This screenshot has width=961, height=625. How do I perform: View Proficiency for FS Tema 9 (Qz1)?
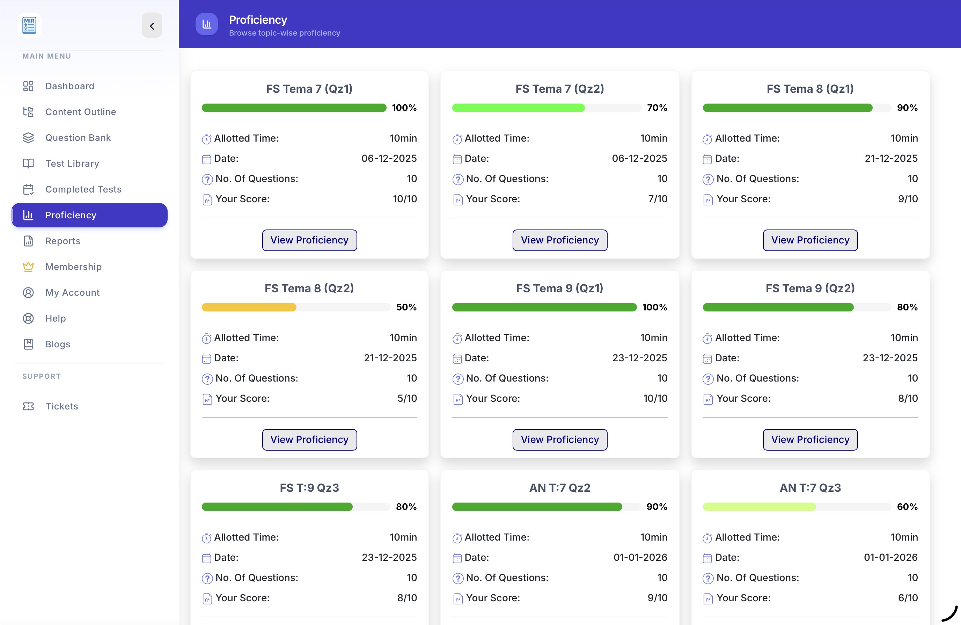(x=560, y=439)
